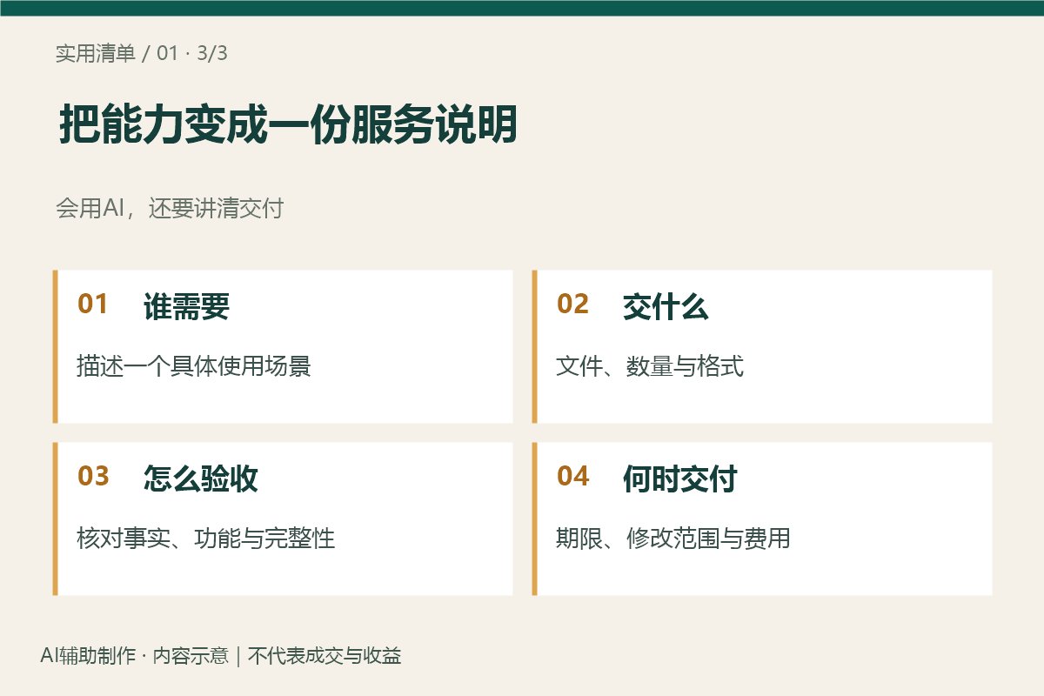Click the number '02' in the second card

pos(572,304)
